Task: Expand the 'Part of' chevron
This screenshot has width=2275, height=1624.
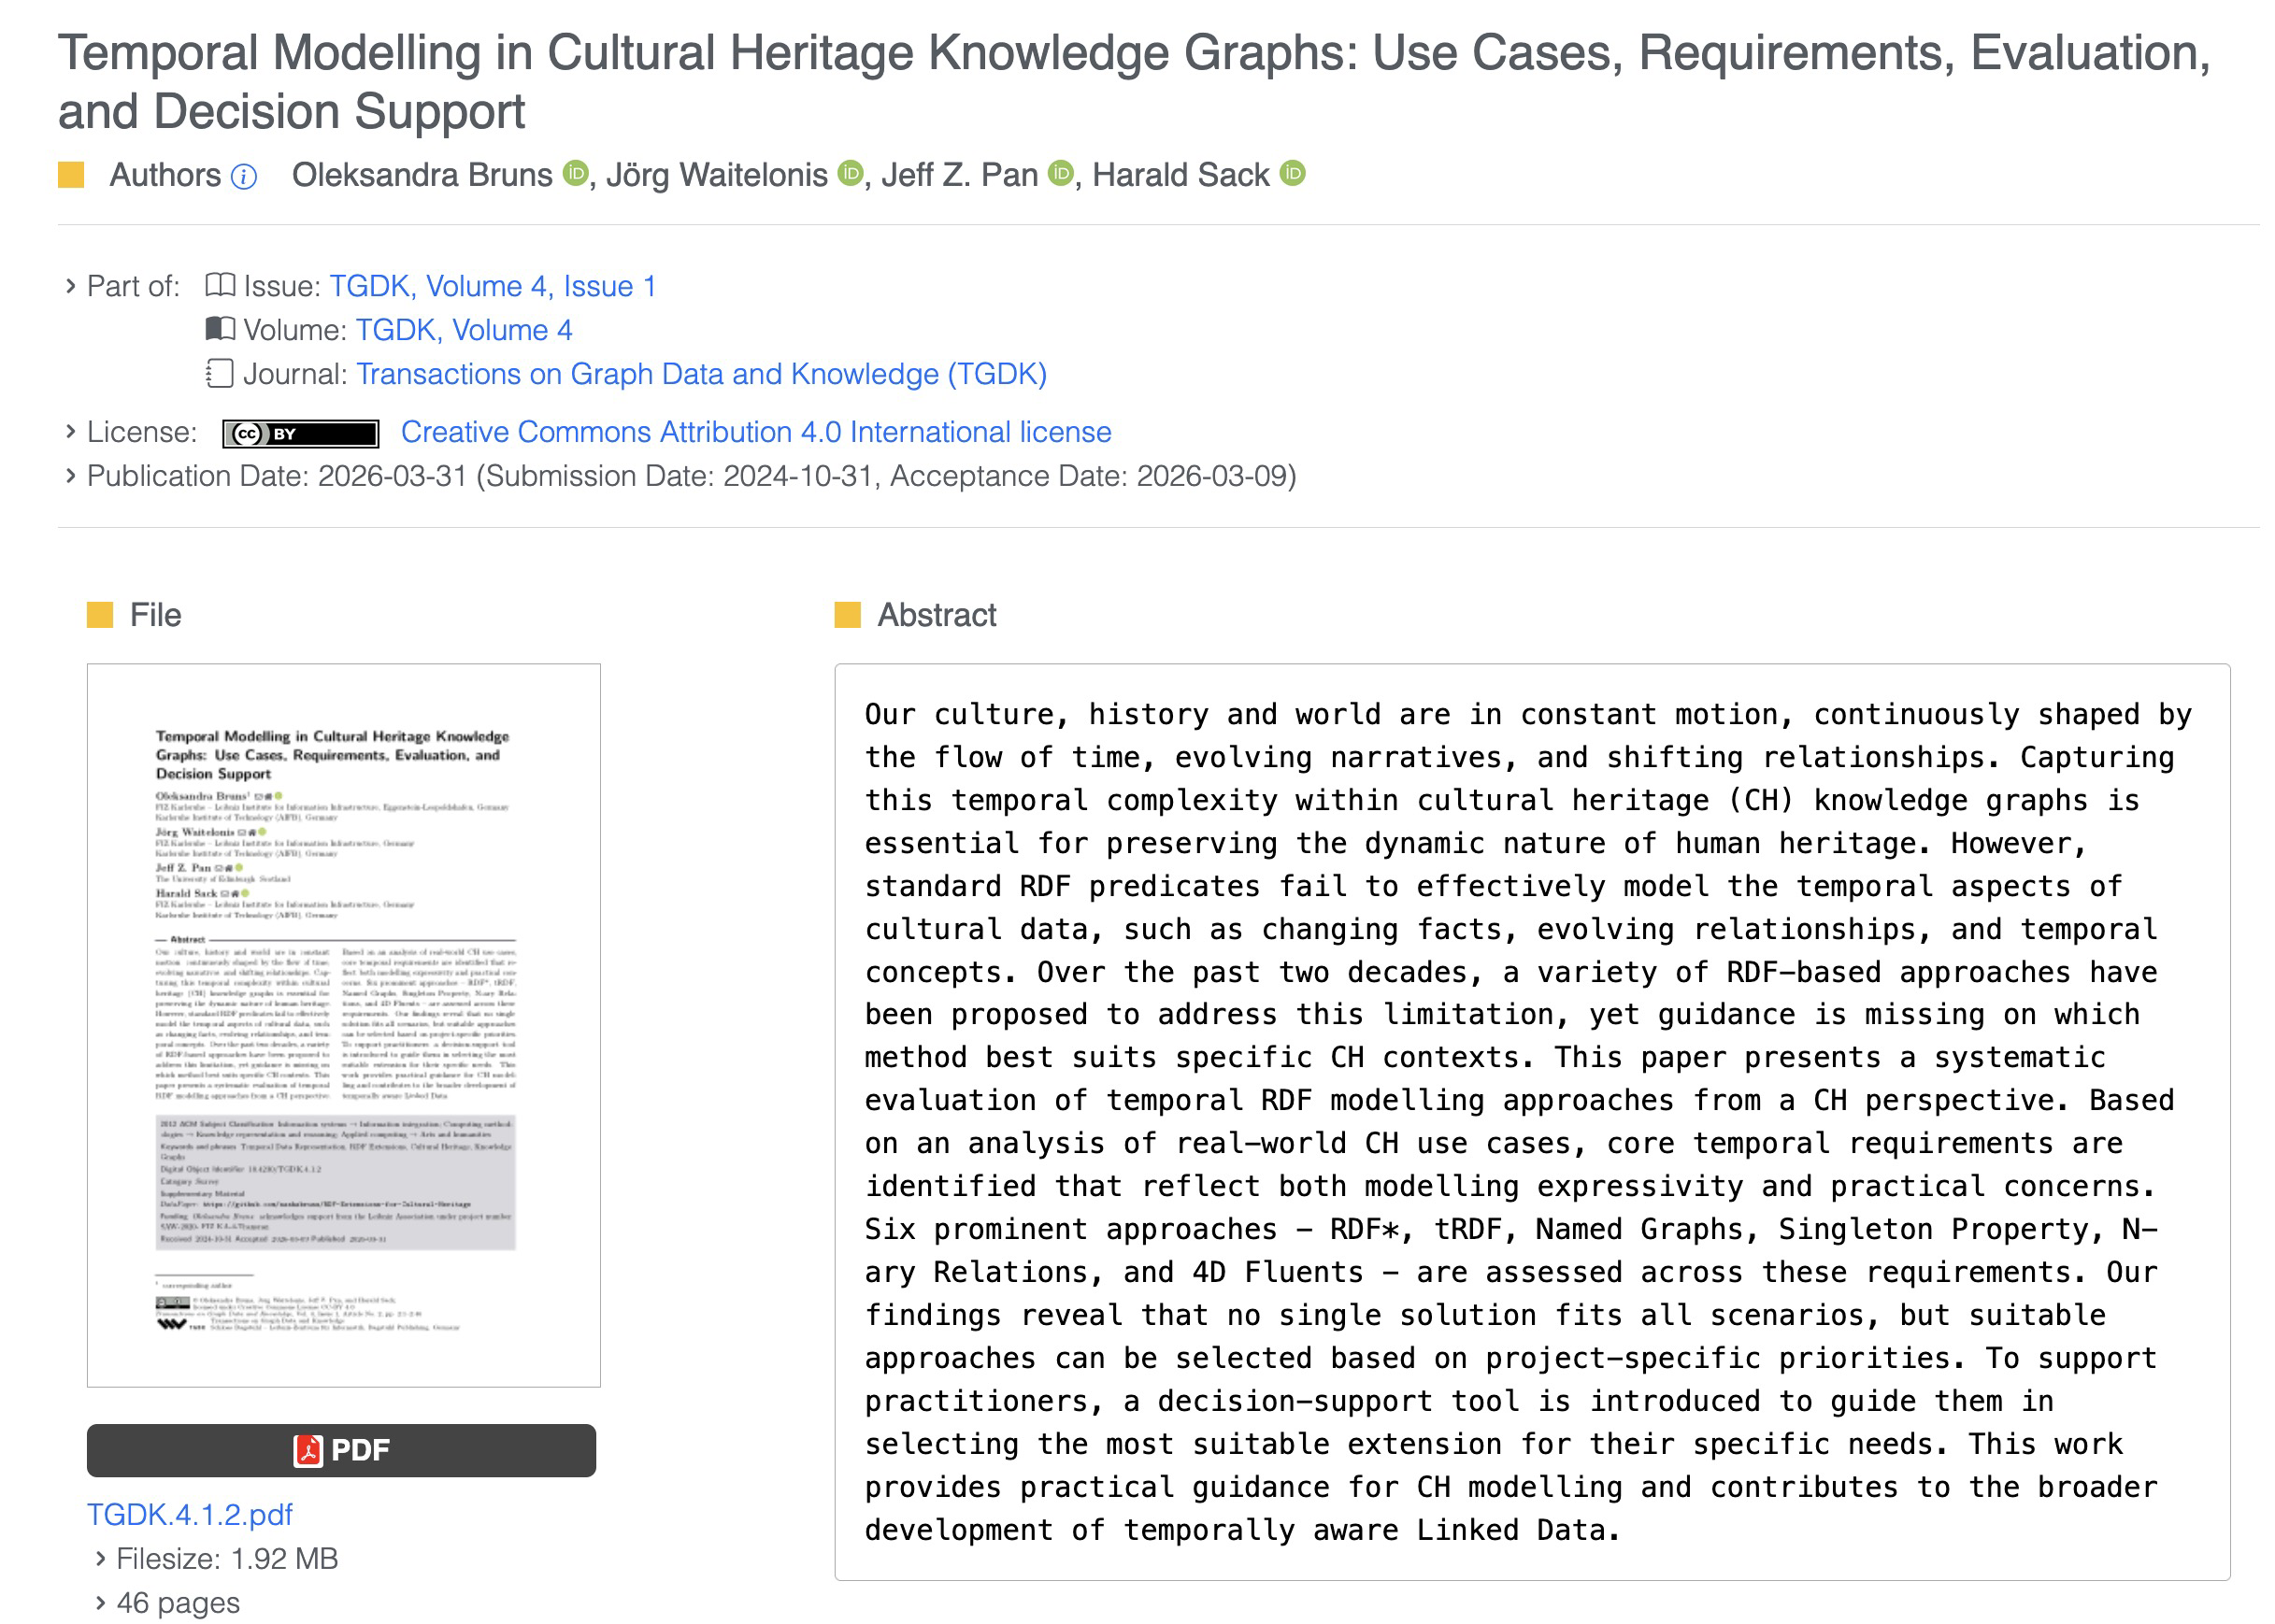Action: click(x=70, y=286)
